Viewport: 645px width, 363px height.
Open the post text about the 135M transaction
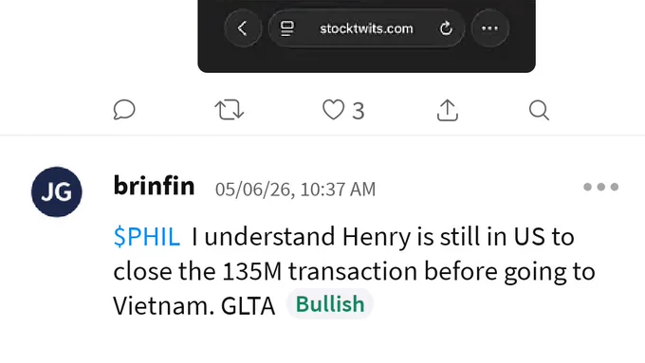pos(354,271)
